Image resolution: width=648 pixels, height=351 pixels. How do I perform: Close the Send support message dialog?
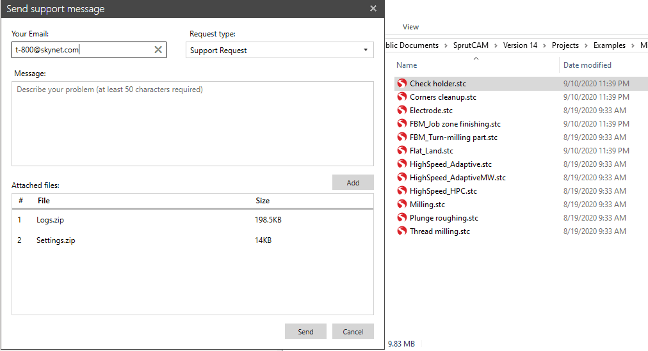pos(373,8)
